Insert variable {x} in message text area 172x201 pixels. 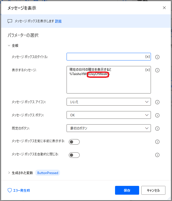tap(147, 70)
